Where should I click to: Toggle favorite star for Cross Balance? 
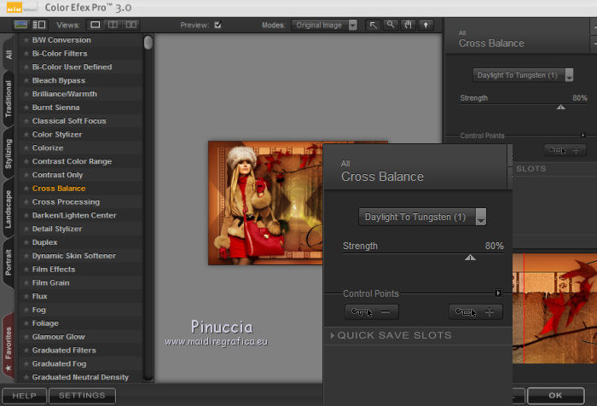click(26, 188)
